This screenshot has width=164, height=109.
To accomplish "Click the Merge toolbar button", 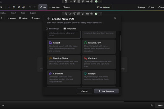I will coord(141,7).
